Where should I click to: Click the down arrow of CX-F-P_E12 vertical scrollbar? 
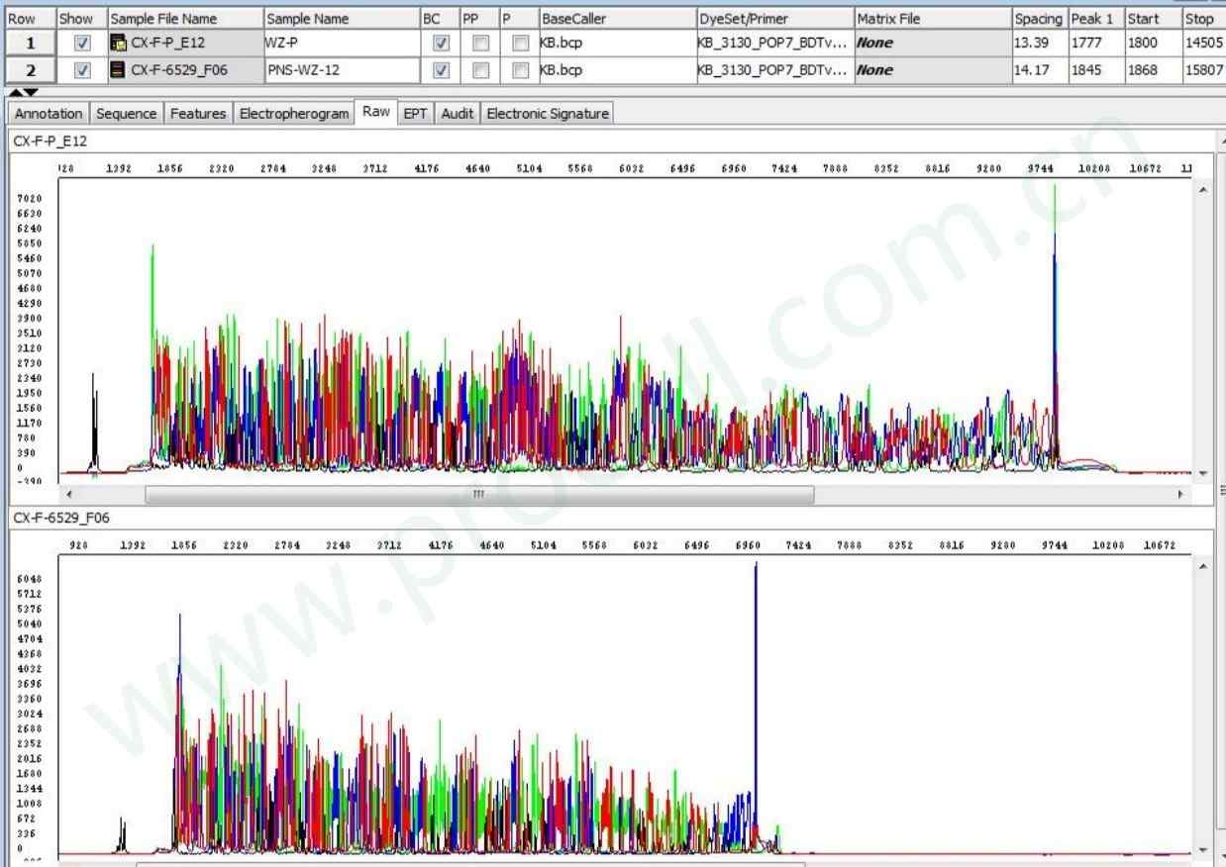(1202, 473)
